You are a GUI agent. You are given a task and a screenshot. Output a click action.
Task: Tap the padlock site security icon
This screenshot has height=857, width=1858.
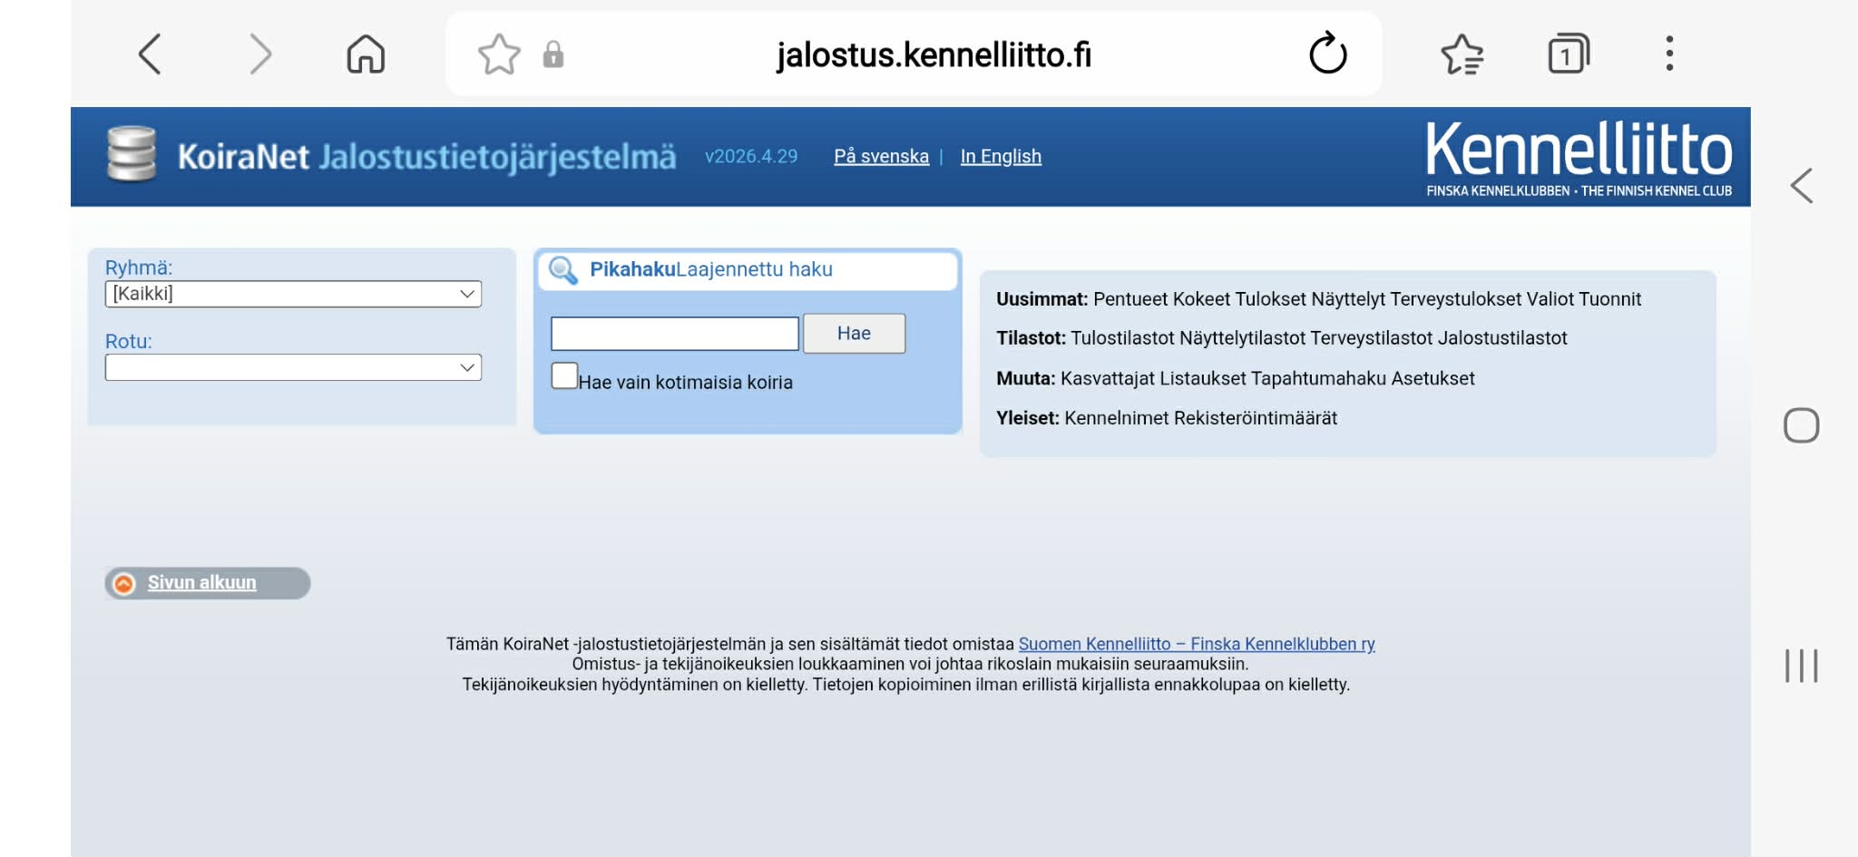click(x=553, y=55)
